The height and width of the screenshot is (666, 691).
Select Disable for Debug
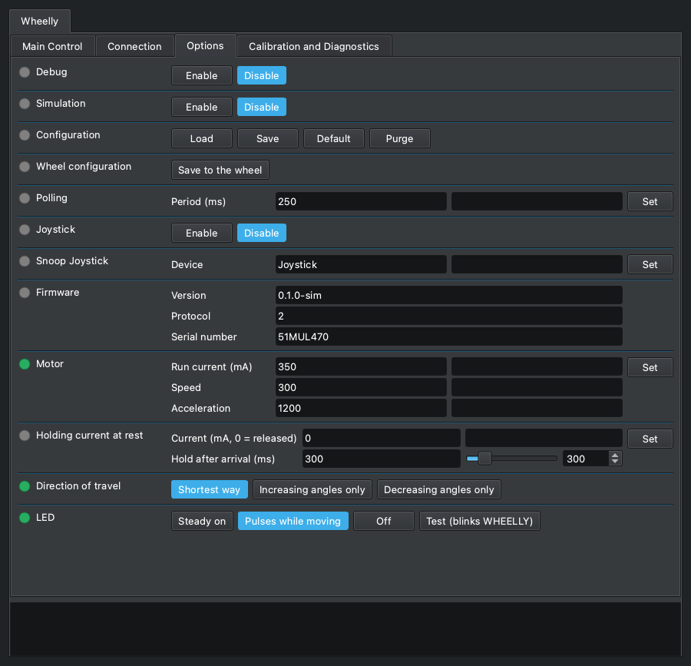coord(262,75)
